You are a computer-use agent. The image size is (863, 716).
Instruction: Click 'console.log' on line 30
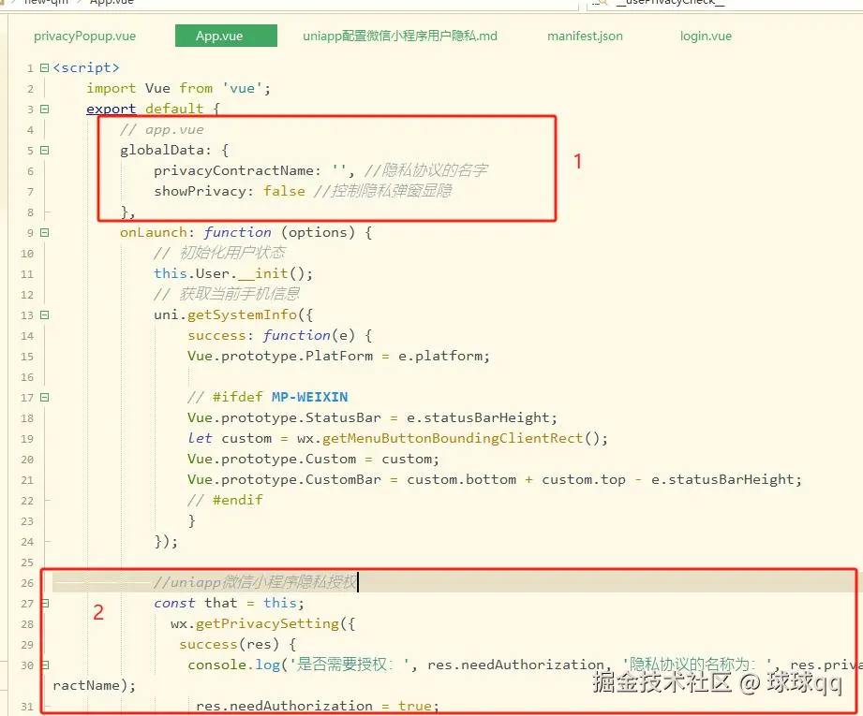point(234,665)
